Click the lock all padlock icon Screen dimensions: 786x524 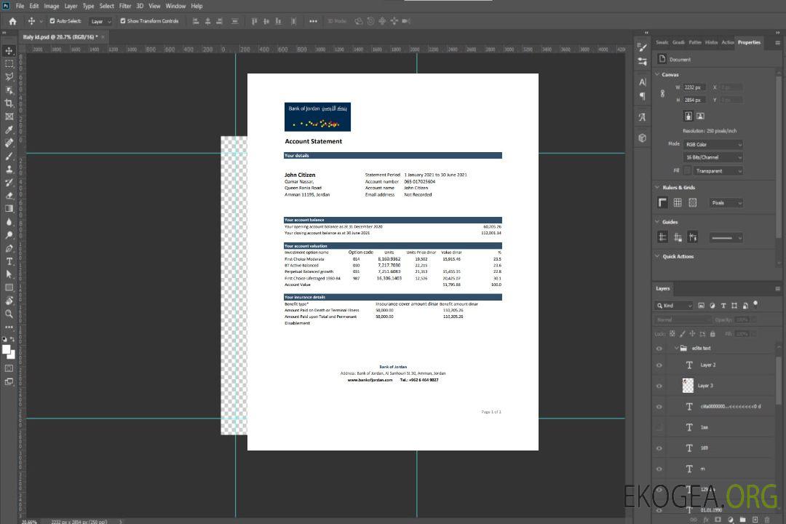pyautogui.click(x=712, y=333)
